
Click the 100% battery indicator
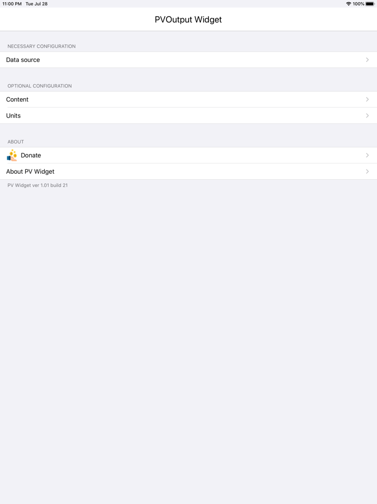360,3
